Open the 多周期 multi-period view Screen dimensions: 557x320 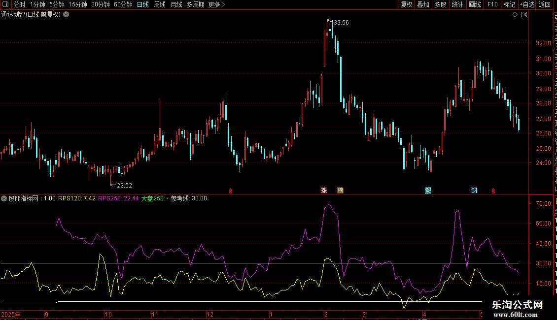tap(195, 4)
